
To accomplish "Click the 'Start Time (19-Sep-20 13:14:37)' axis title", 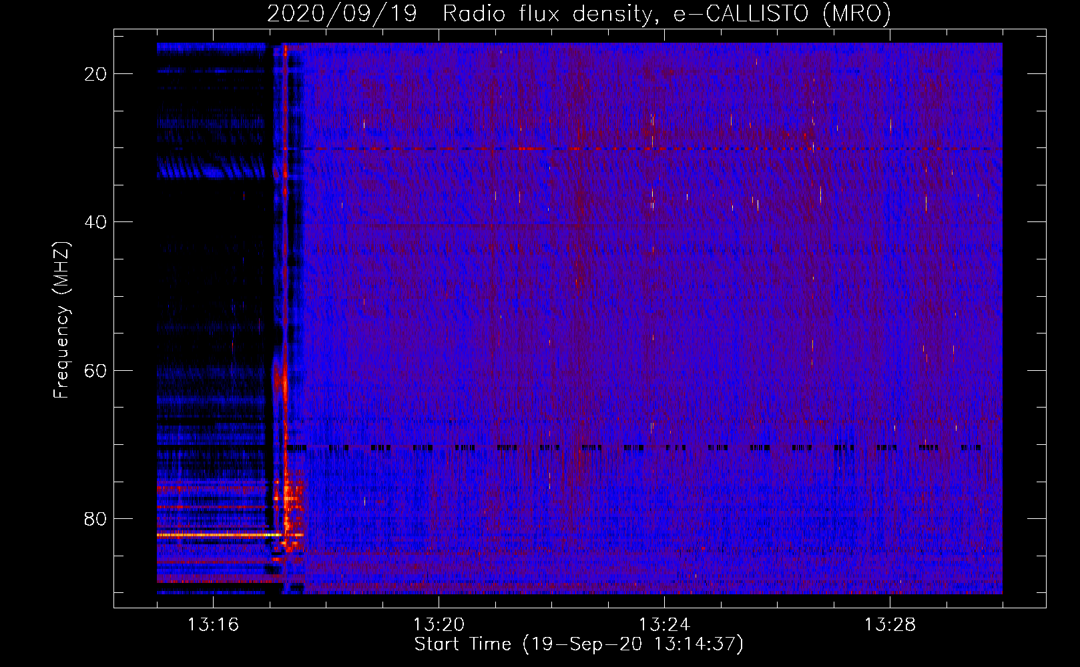I will point(579,644).
